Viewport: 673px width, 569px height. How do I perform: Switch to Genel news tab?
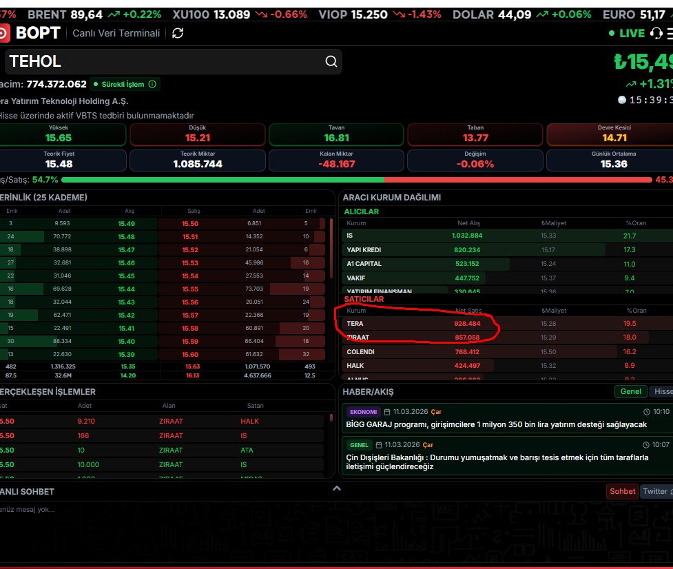pos(630,391)
